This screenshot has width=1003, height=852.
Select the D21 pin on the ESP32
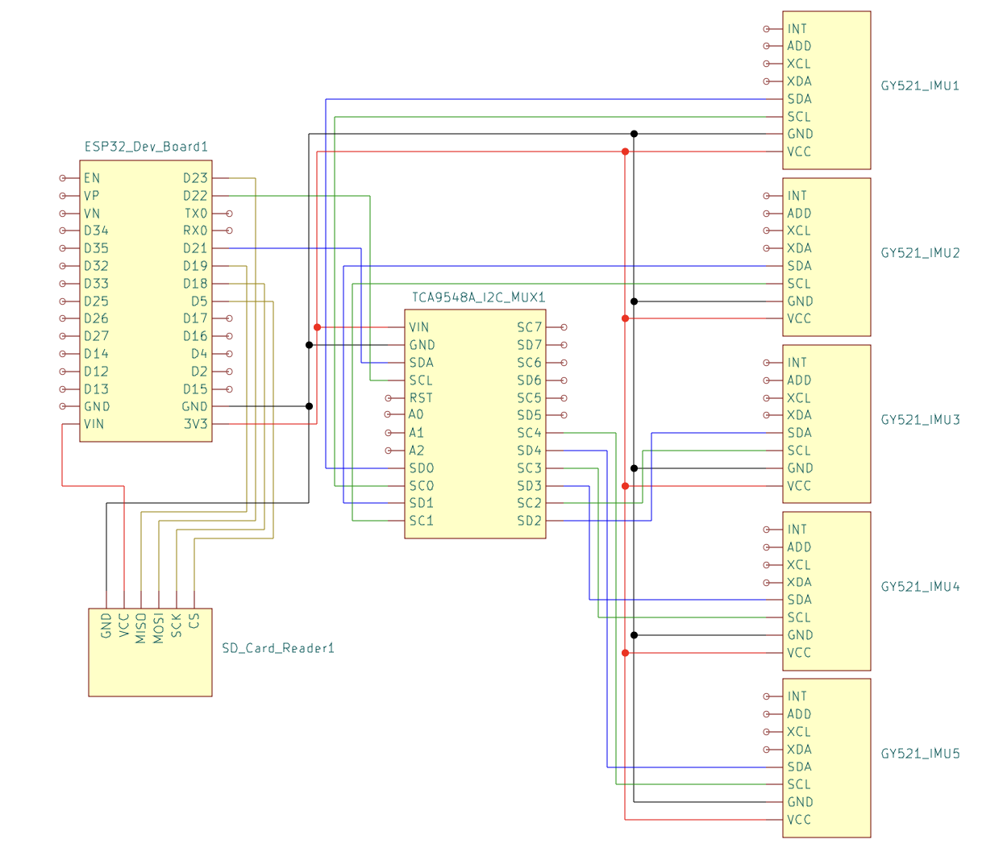pyautogui.click(x=195, y=248)
